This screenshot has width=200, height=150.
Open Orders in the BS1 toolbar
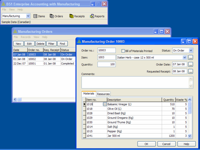(x=56, y=16)
